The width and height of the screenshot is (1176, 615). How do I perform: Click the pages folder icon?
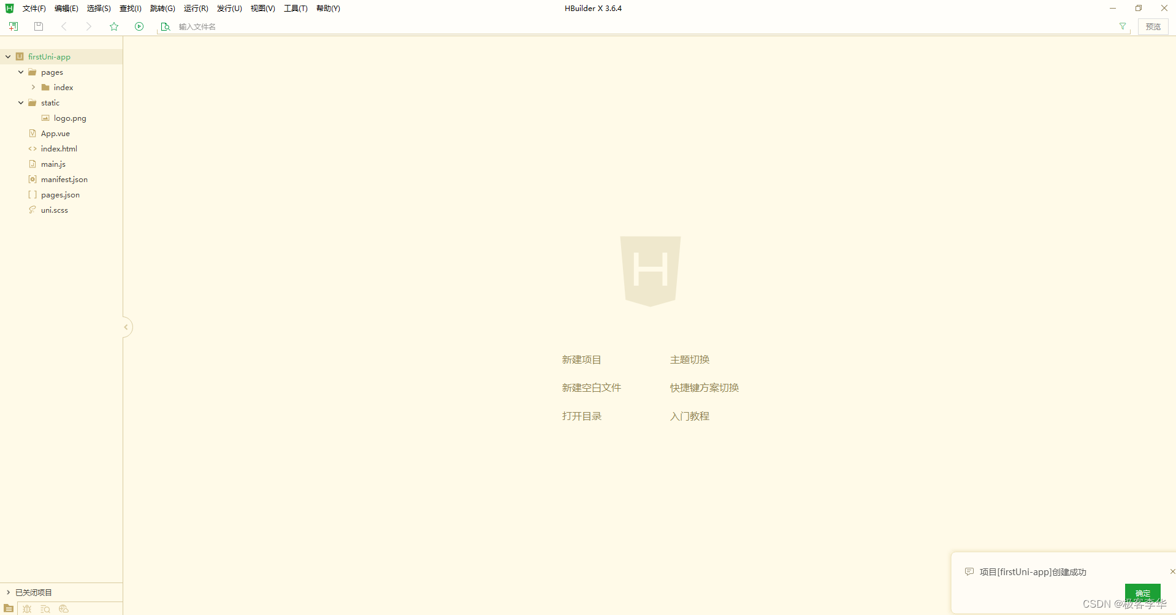pos(32,72)
